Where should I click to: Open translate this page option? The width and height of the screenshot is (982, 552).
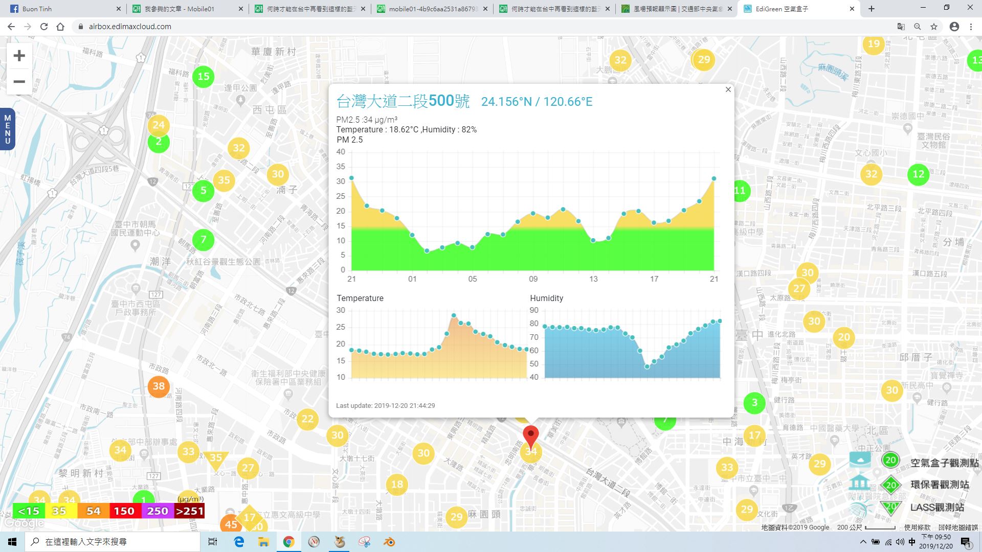(901, 27)
